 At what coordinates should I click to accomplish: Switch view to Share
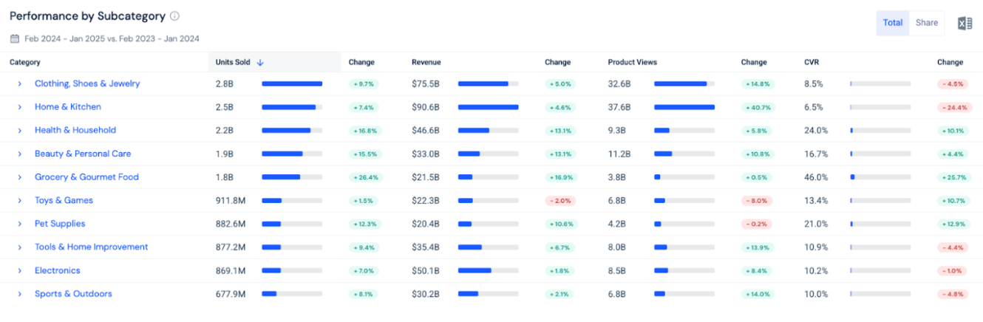(926, 23)
